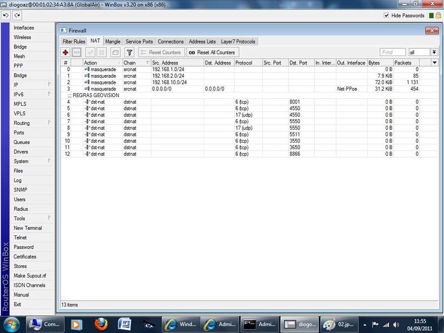Viewport: 444px width, 333px height.
Task: Click the Filter funnel icon
Action: 129,52
